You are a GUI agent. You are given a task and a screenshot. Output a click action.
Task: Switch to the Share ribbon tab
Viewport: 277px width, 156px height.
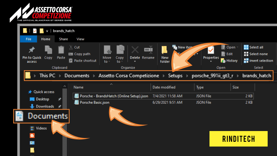tap(63, 39)
